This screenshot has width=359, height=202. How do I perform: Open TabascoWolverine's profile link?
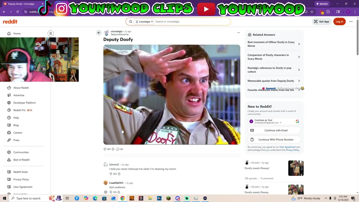pyautogui.click(x=119, y=35)
